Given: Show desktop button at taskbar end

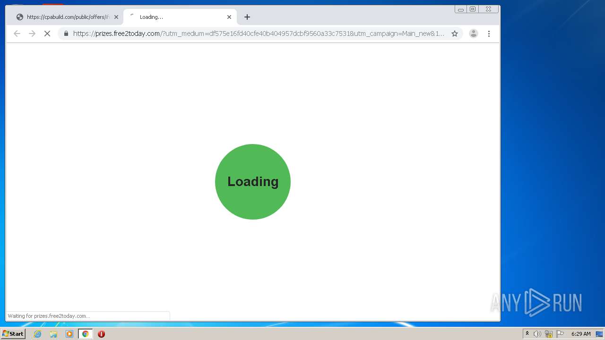Looking at the screenshot, I should 599,334.
